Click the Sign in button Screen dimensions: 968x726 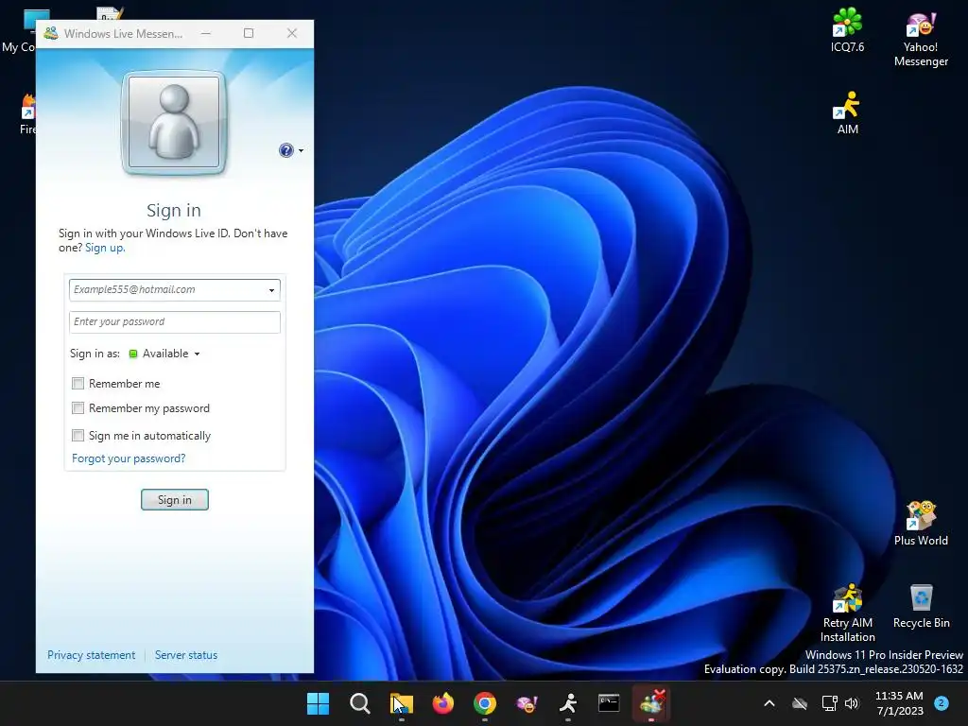[x=175, y=499]
